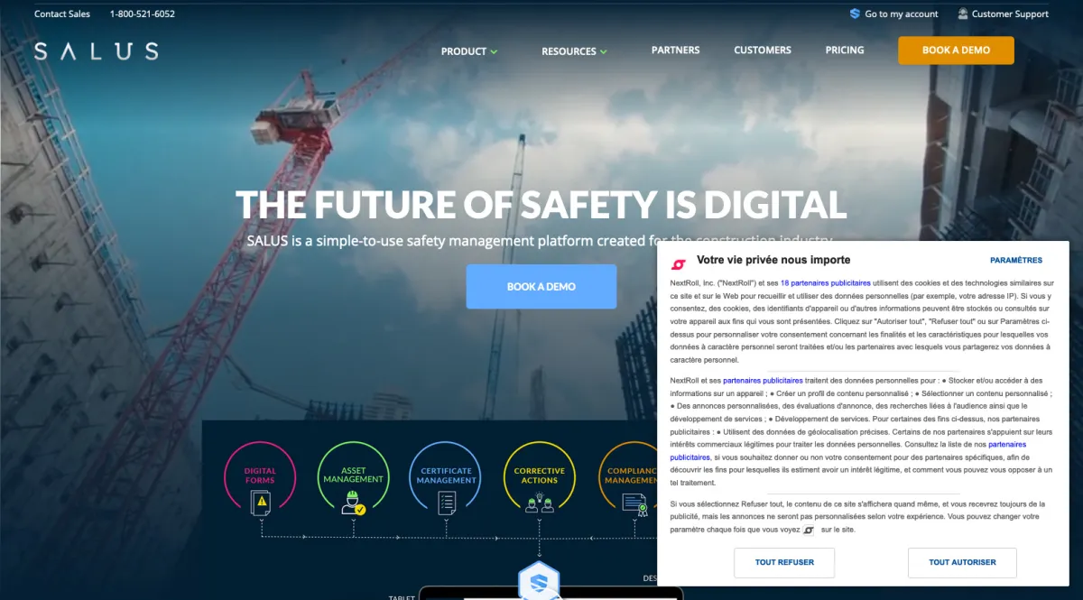Click the SALUS hexagon icon in diagram
Screen dimensions: 1083x600
(539, 582)
